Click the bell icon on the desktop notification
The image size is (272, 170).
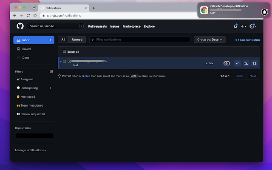point(264,12)
